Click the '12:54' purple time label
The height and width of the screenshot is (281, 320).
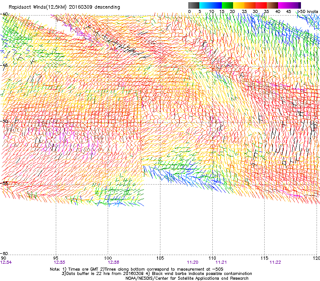coord(6,262)
